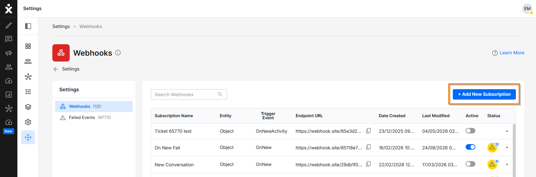This screenshot has height=177, width=536.
Task: Disable the On New Fail Active switch
Action: coord(470,147)
